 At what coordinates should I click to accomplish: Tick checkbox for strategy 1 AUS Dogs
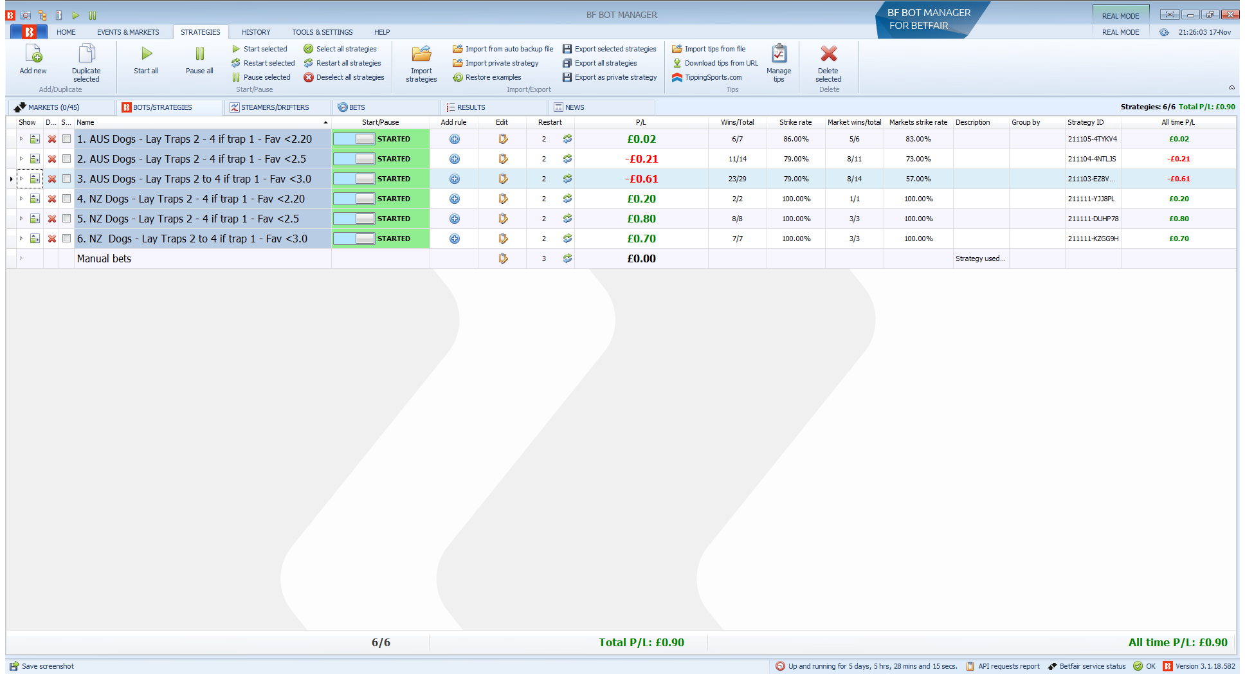(x=67, y=139)
